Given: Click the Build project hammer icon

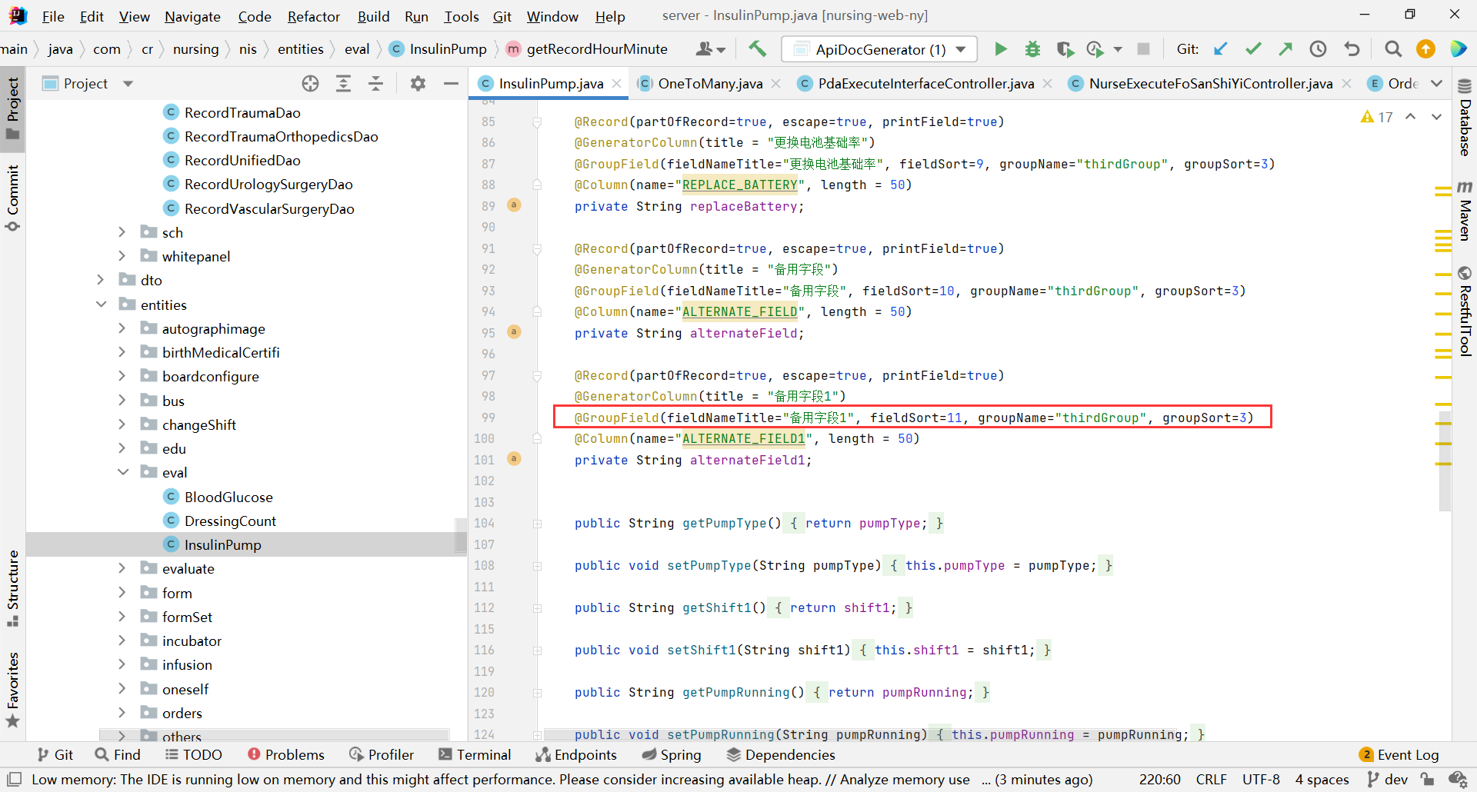Looking at the screenshot, I should 757,49.
